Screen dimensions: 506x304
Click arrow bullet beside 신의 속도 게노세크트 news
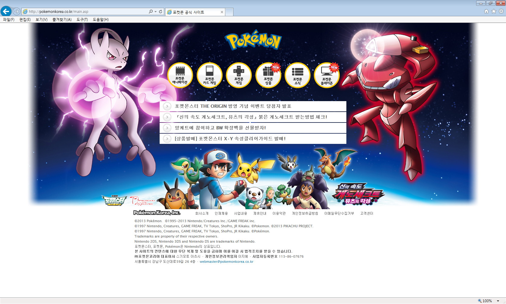point(167,117)
